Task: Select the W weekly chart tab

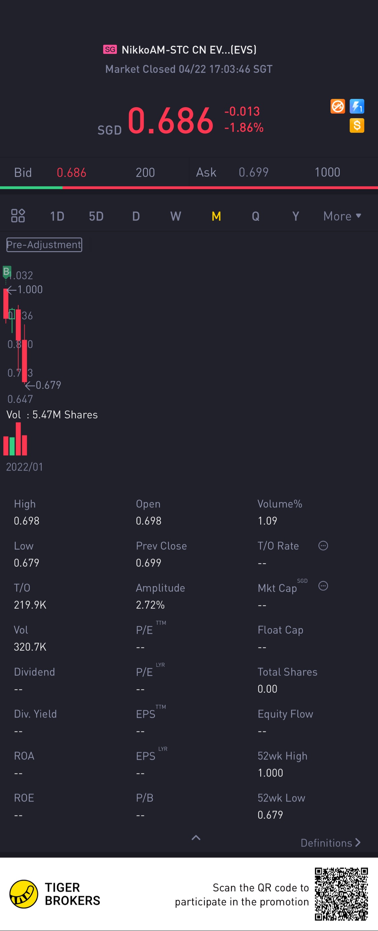Action: [176, 216]
